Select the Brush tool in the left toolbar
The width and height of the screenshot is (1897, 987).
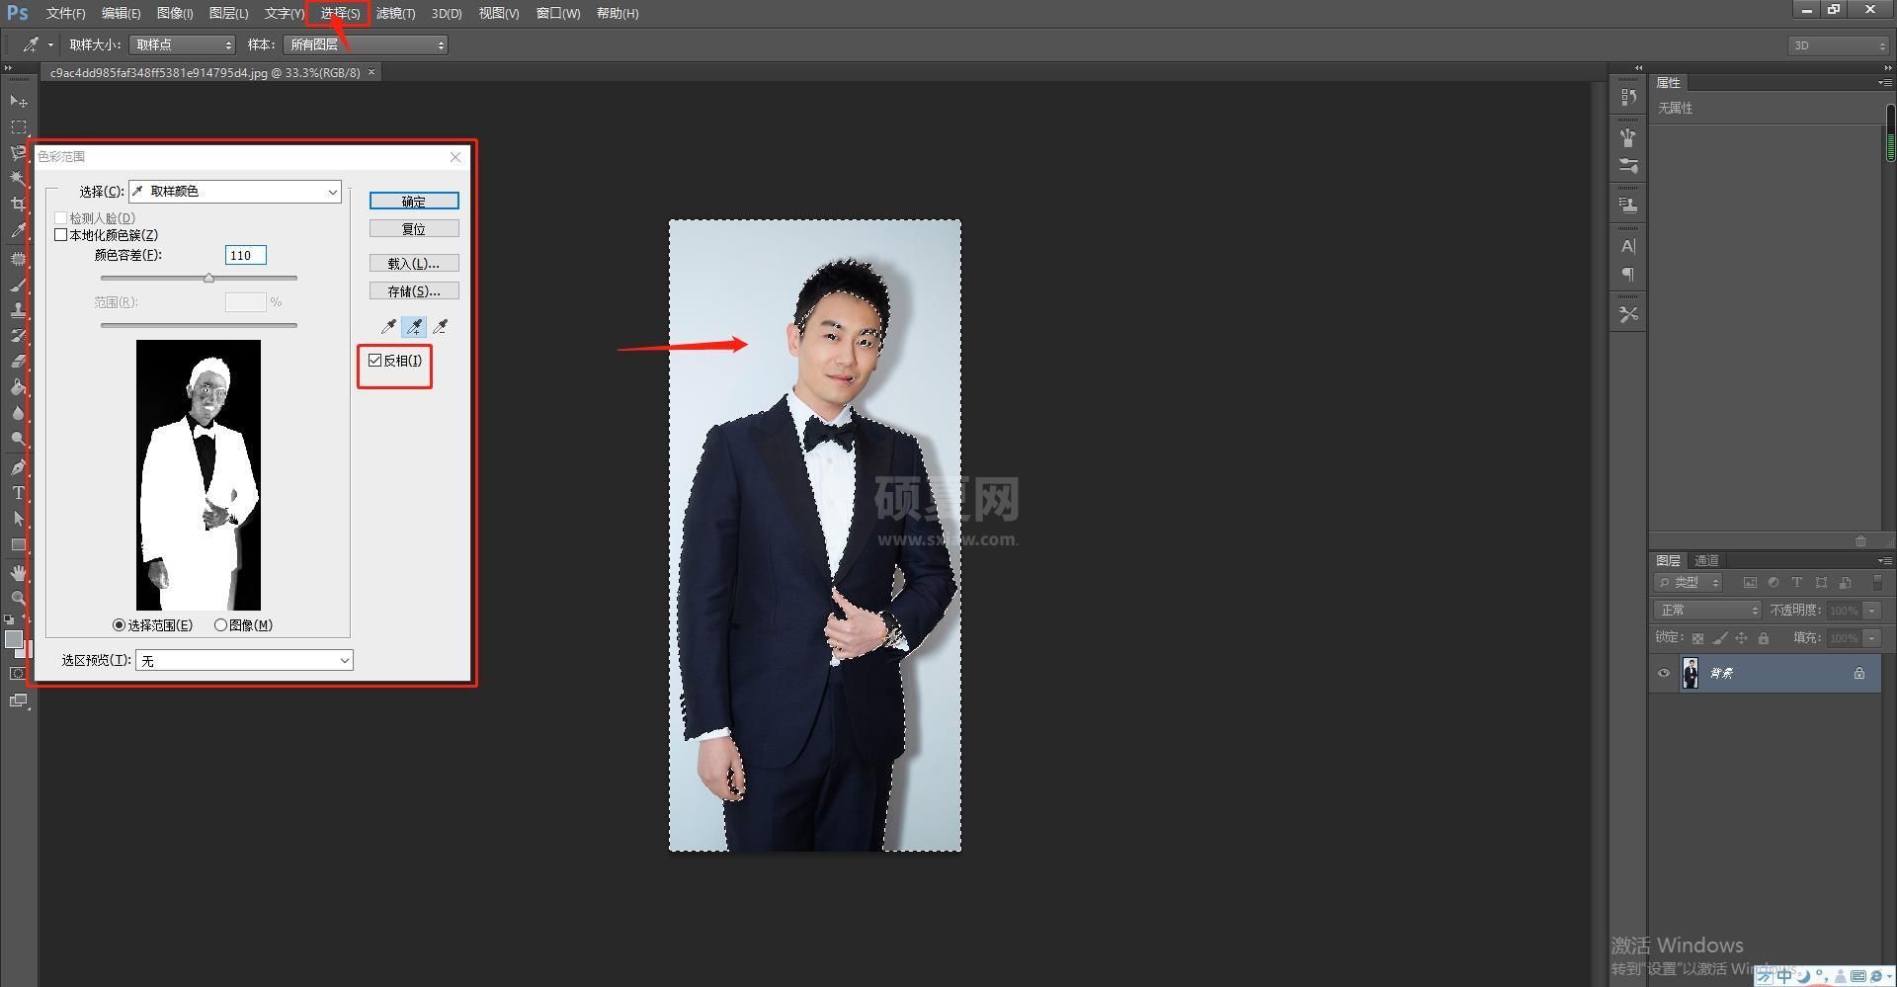coord(18,285)
